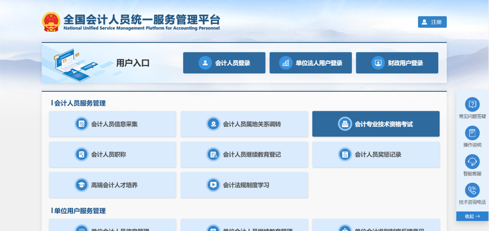The image size is (489, 231).
Task: Collapse the sidebar with 收起 button
Action: tap(472, 217)
